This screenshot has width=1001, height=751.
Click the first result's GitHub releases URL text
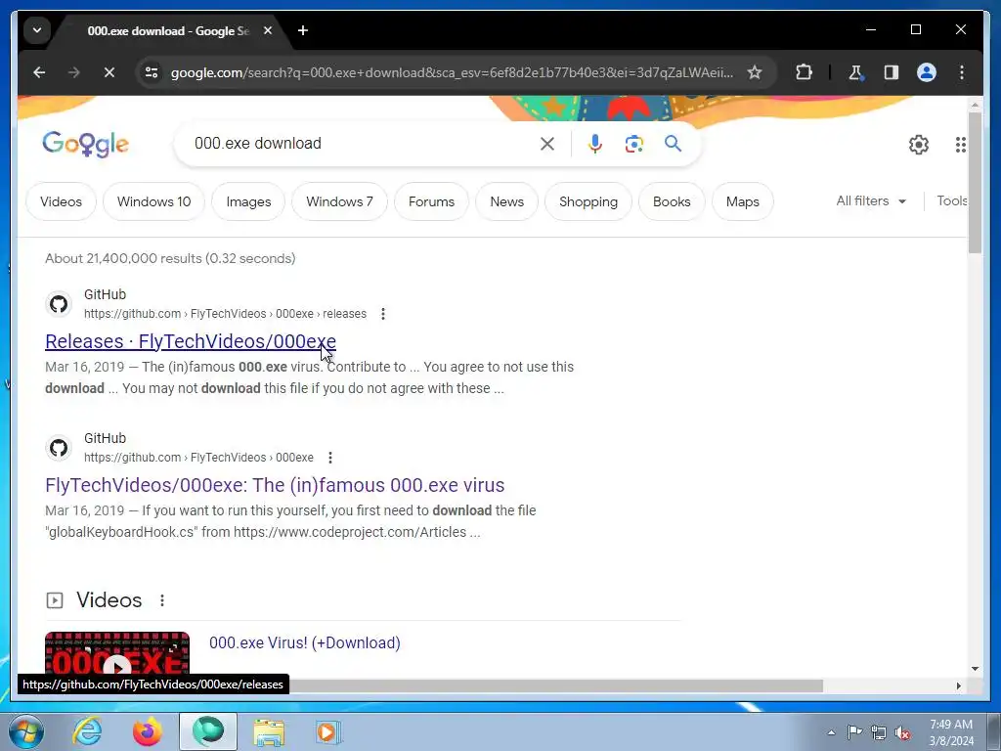pos(226,314)
